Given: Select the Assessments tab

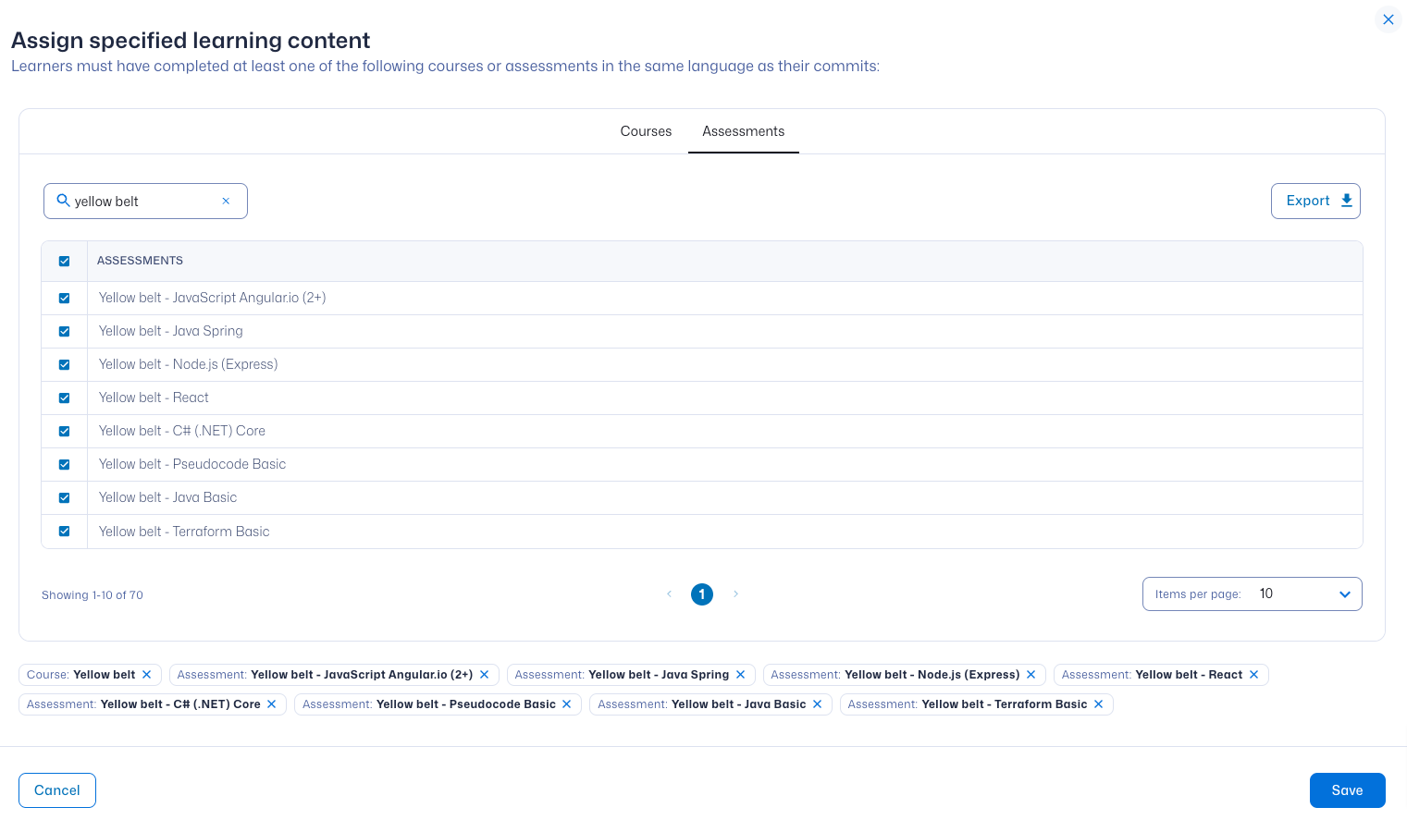Looking at the screenshot, I should click(743, 131).
